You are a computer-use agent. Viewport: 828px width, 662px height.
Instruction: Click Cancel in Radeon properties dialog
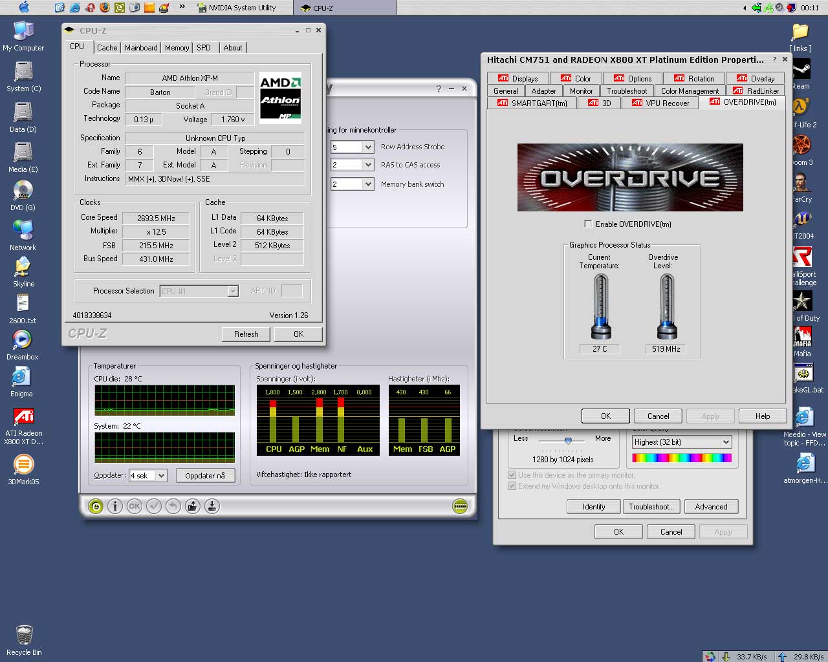coord(658,416)
